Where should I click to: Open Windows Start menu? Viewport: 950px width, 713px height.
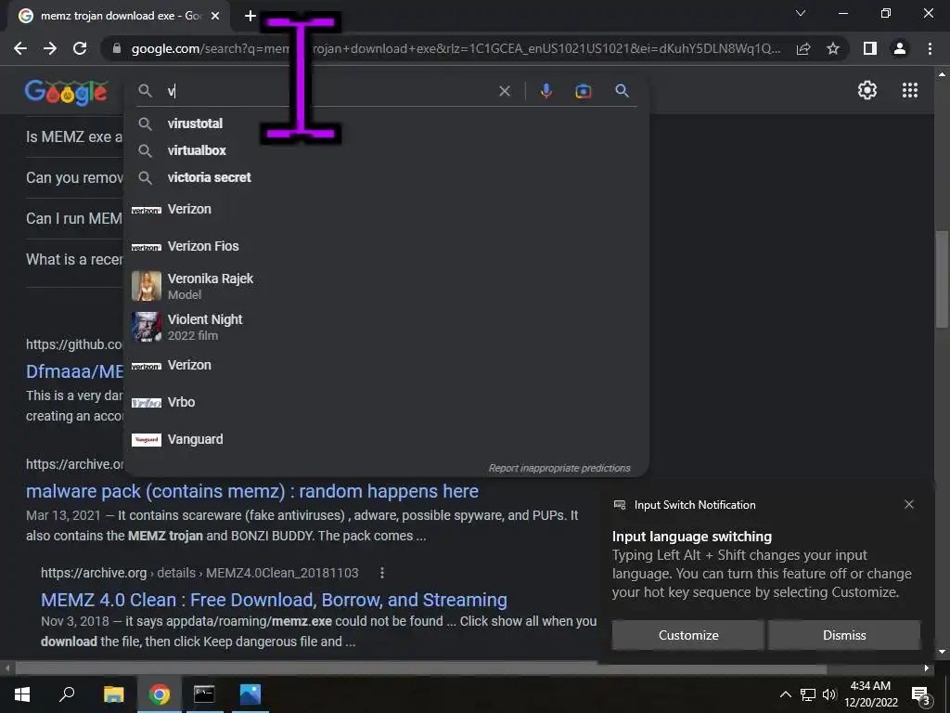coord(22,694)
